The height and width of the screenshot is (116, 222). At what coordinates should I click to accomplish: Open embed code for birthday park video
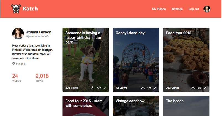(x=99, y=88)
